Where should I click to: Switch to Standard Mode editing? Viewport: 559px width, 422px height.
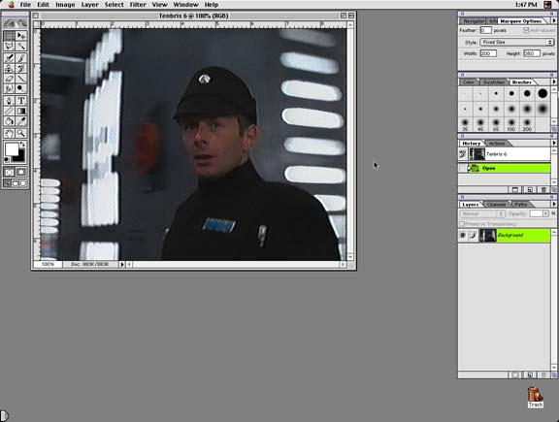click(10, 172)
